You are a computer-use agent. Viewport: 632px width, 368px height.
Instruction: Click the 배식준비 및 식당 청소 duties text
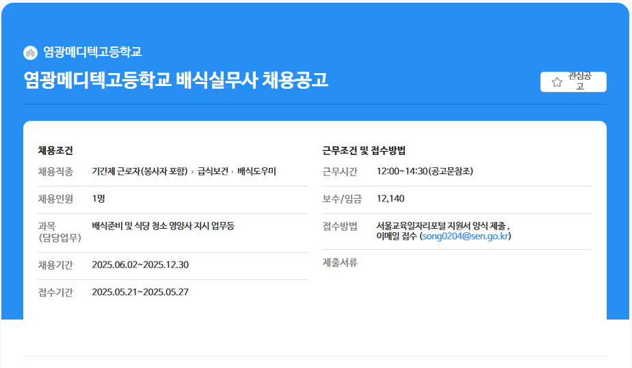coord(163,226)
